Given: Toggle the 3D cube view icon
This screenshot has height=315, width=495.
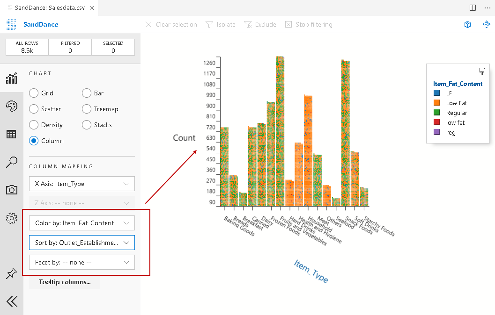Looking at the screenshot, I should tap(467, 24).
